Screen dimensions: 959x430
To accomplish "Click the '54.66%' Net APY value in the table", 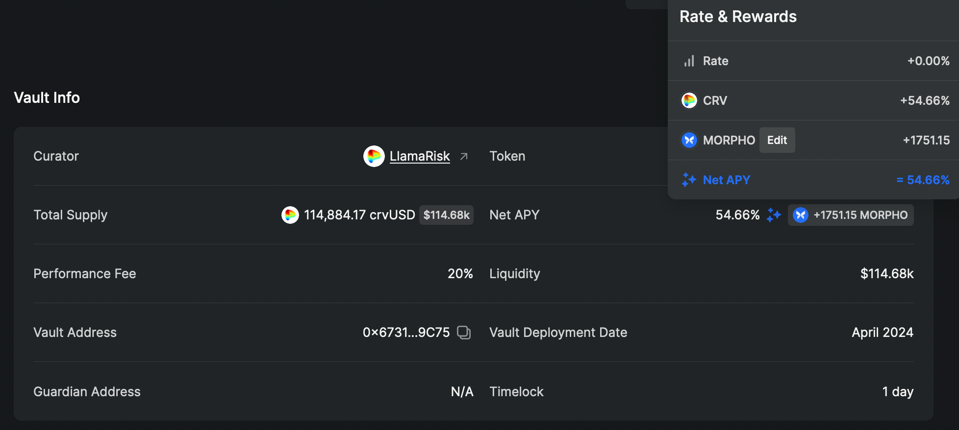I will (737, 215).
